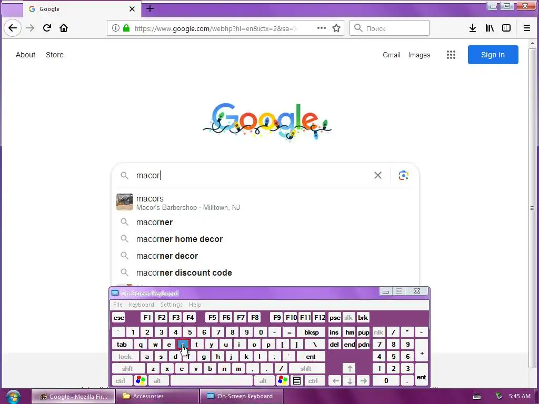The image size is (539, 404).
Task: Click the tab key on On-Screen Keyboard
Action: point(122,344)
